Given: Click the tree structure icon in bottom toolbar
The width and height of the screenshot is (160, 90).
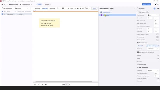Looking at the screenshot, I should [35, 84].
